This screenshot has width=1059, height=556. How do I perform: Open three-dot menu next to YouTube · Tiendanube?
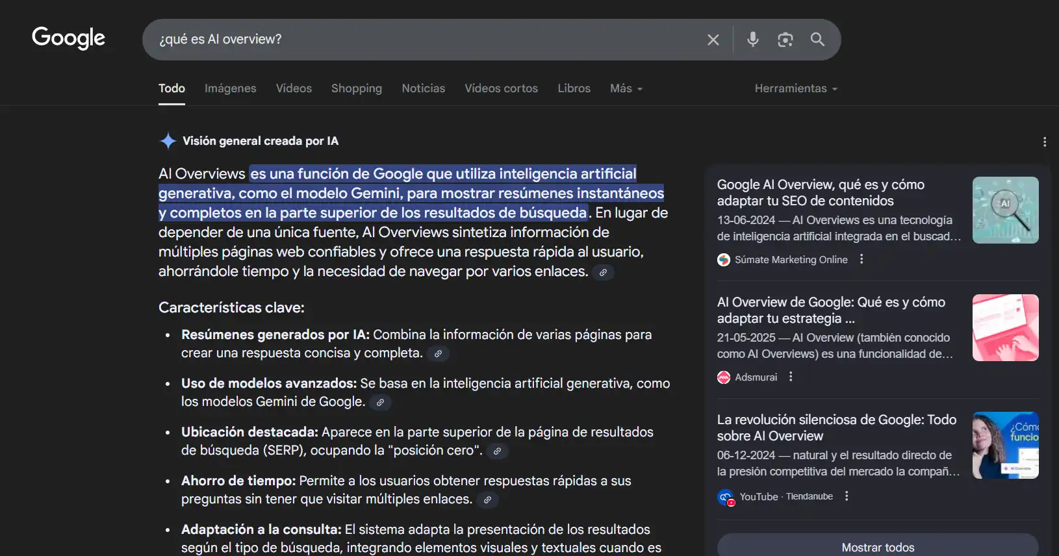(847, 496)
